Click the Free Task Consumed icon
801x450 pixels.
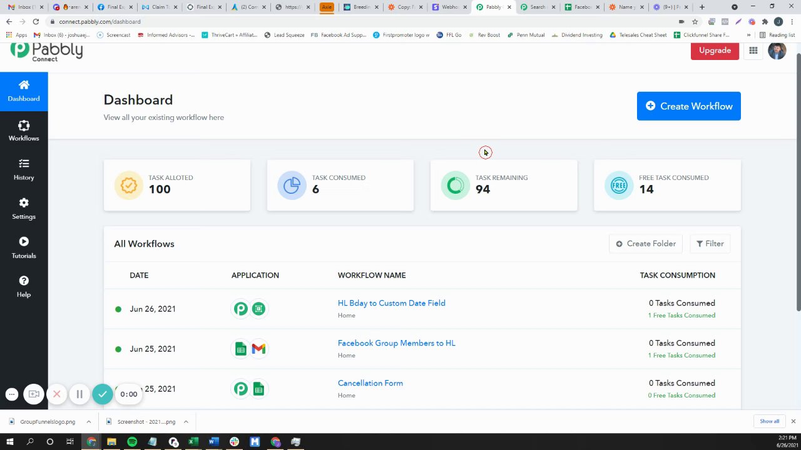tap(618, 186)
